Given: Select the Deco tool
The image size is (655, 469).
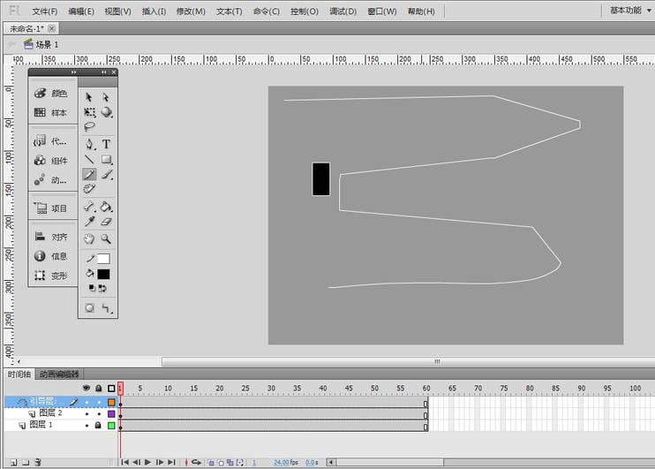Looking at the screenshot, I should click(x=89, y=189).
